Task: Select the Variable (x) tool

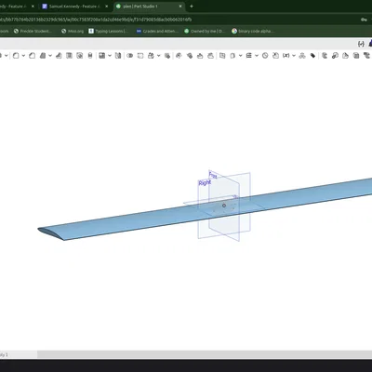Action: click(x=286, y=56)
